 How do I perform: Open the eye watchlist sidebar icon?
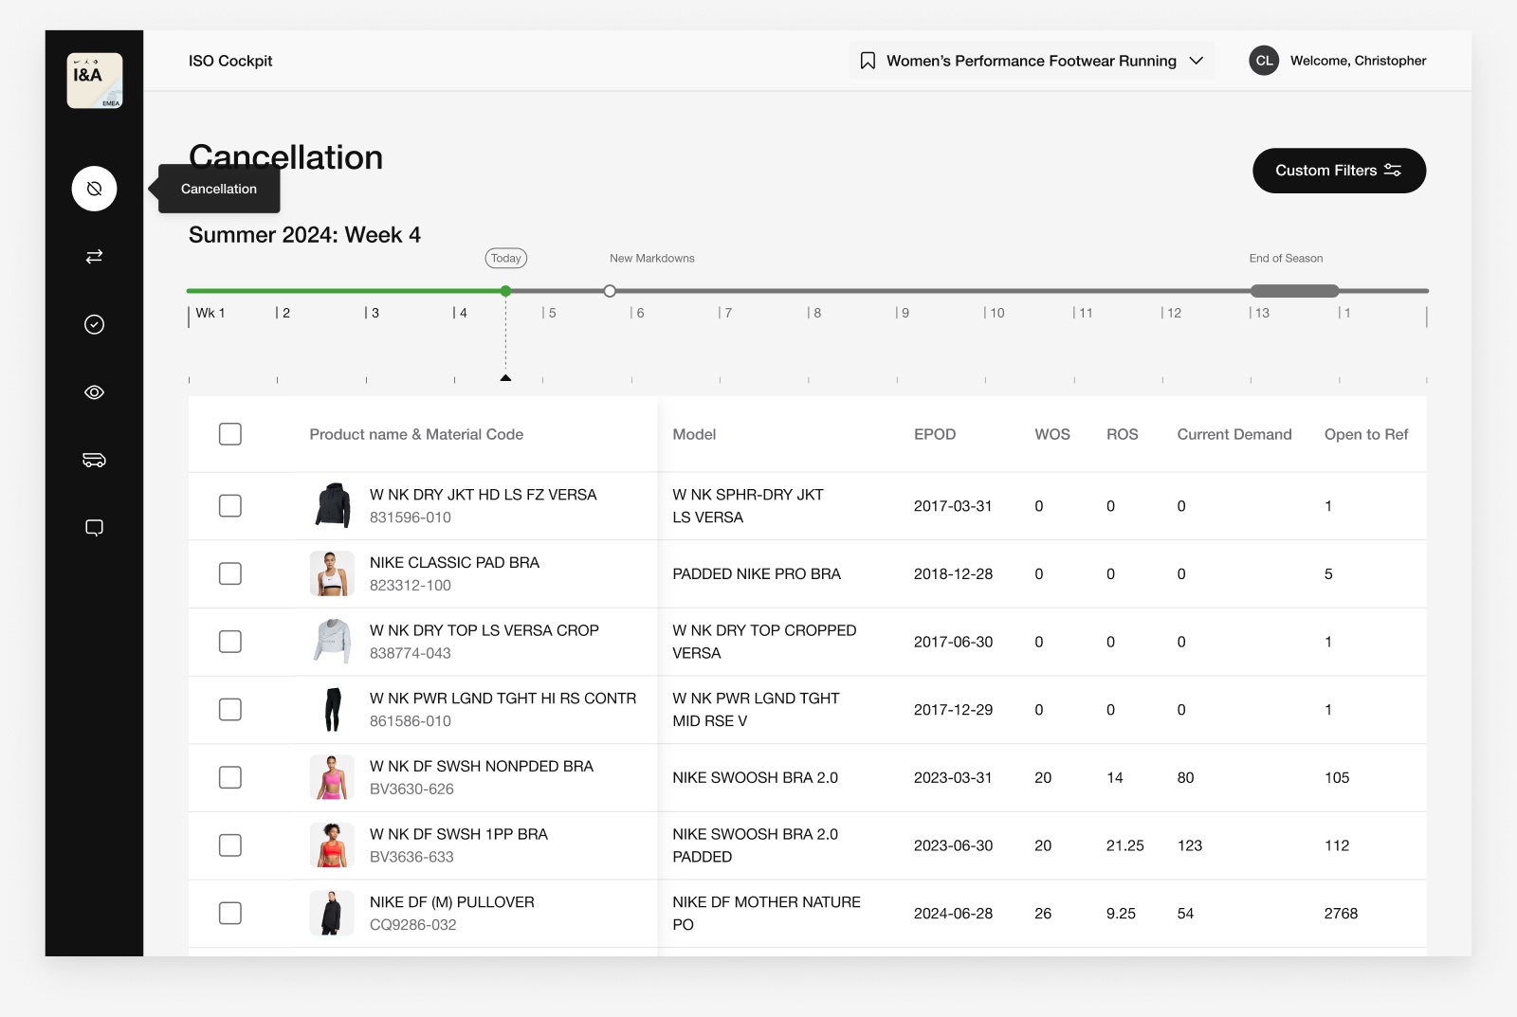click(94, 392)
